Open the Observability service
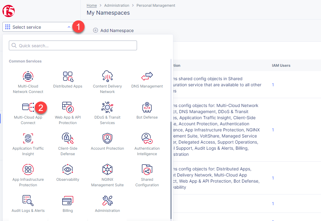The image size is (321, 221). coord(68,173)
